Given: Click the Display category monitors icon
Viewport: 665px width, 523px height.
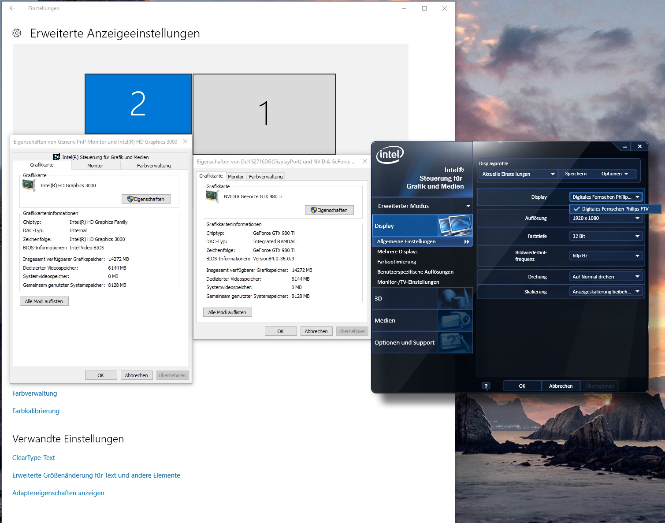Looking at the screenshot, I should tap(455, 226).
